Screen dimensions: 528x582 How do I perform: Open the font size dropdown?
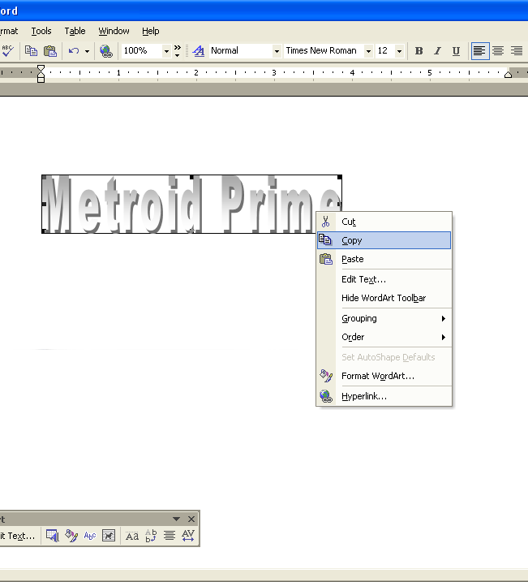coord(399,50)
